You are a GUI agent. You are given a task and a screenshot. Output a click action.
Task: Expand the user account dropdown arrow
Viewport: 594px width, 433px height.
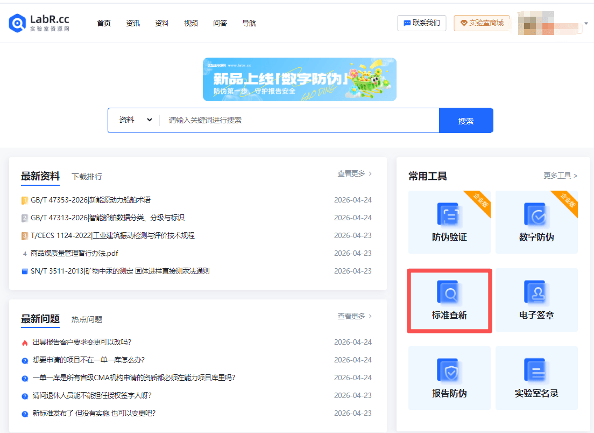[586, 24]
